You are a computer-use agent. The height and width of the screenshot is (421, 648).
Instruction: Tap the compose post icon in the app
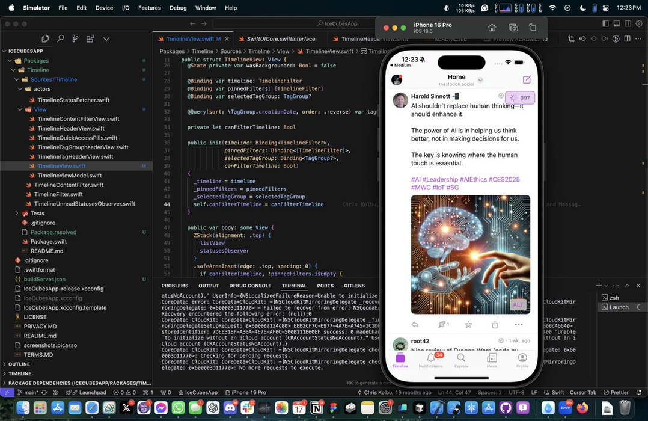click(527, 79)
